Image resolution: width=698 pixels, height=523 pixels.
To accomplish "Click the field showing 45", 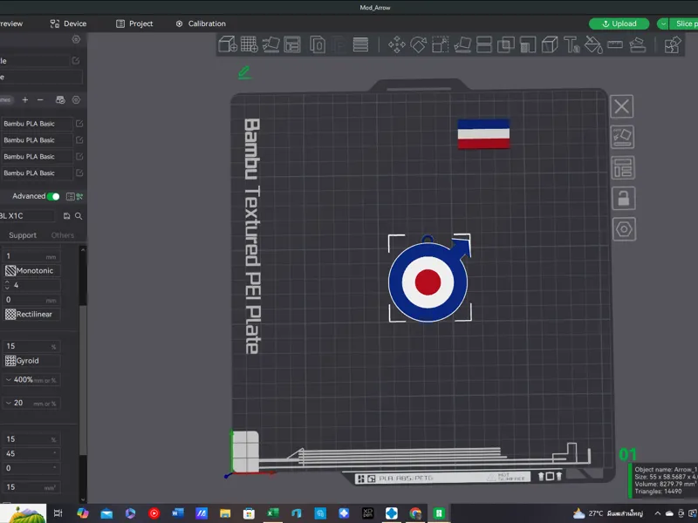I will pos(31,453).
